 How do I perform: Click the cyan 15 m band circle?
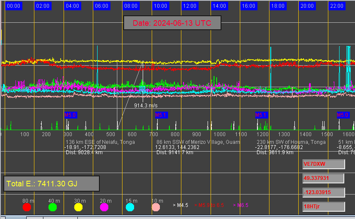[x=130, y=207]
